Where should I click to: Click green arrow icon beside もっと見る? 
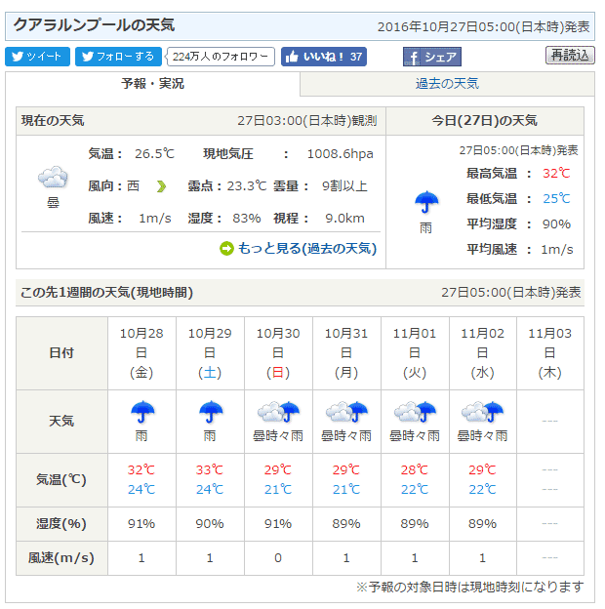click(226, 249)
